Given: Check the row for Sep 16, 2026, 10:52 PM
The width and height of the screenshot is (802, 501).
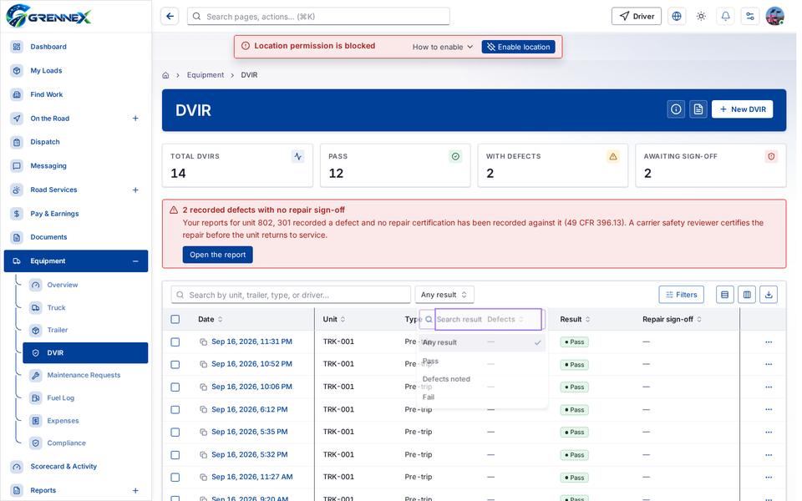Looking at the screenshot, I should (x=175, y=365).
